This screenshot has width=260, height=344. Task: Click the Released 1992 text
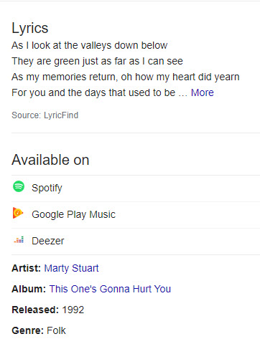(48, 310)
